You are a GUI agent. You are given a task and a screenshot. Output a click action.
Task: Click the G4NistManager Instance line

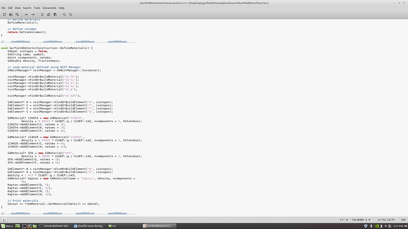click(x=54, y=70)
